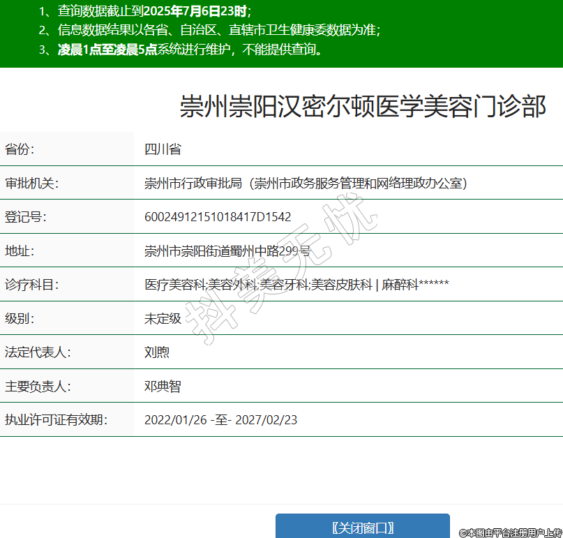Select the 地址 row label
Viewport: 563px width, 538px height.
20,251
